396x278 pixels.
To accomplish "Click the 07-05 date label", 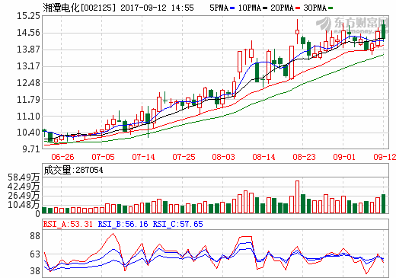I will click(x=103, y=157).
